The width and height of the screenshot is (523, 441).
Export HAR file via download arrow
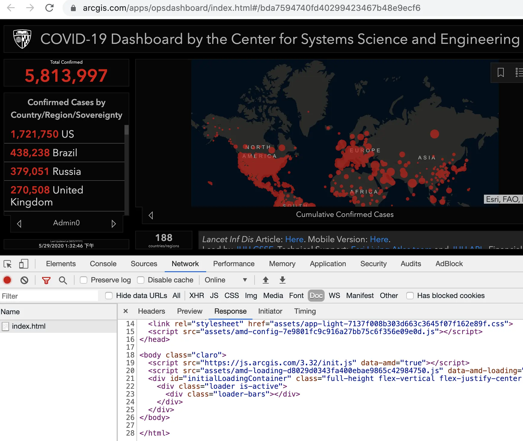point(282,280)
